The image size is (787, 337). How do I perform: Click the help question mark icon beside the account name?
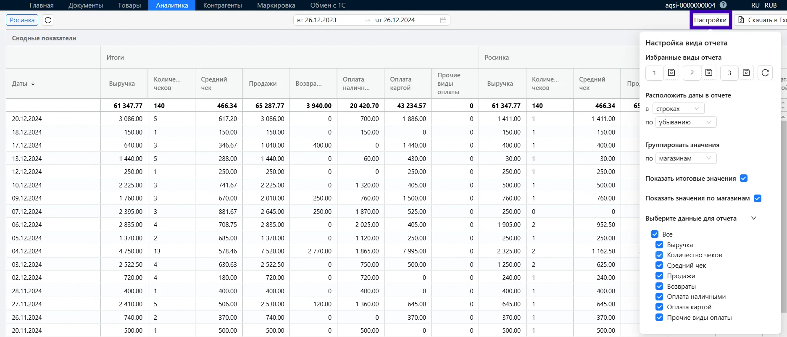point(723,5)
